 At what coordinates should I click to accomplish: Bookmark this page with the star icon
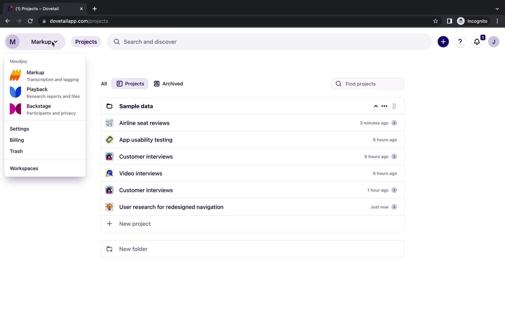point(435,21)
